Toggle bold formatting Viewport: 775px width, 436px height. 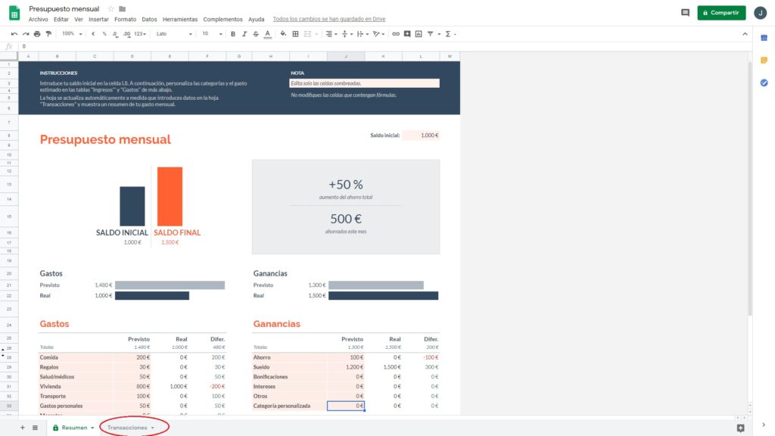click(x=233, y=34)
